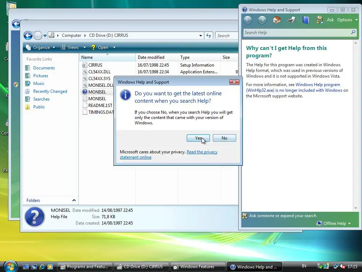Viewport: 362px width, 272px height.
Task: Click the Search Help input field
Action: pos(297,33)
